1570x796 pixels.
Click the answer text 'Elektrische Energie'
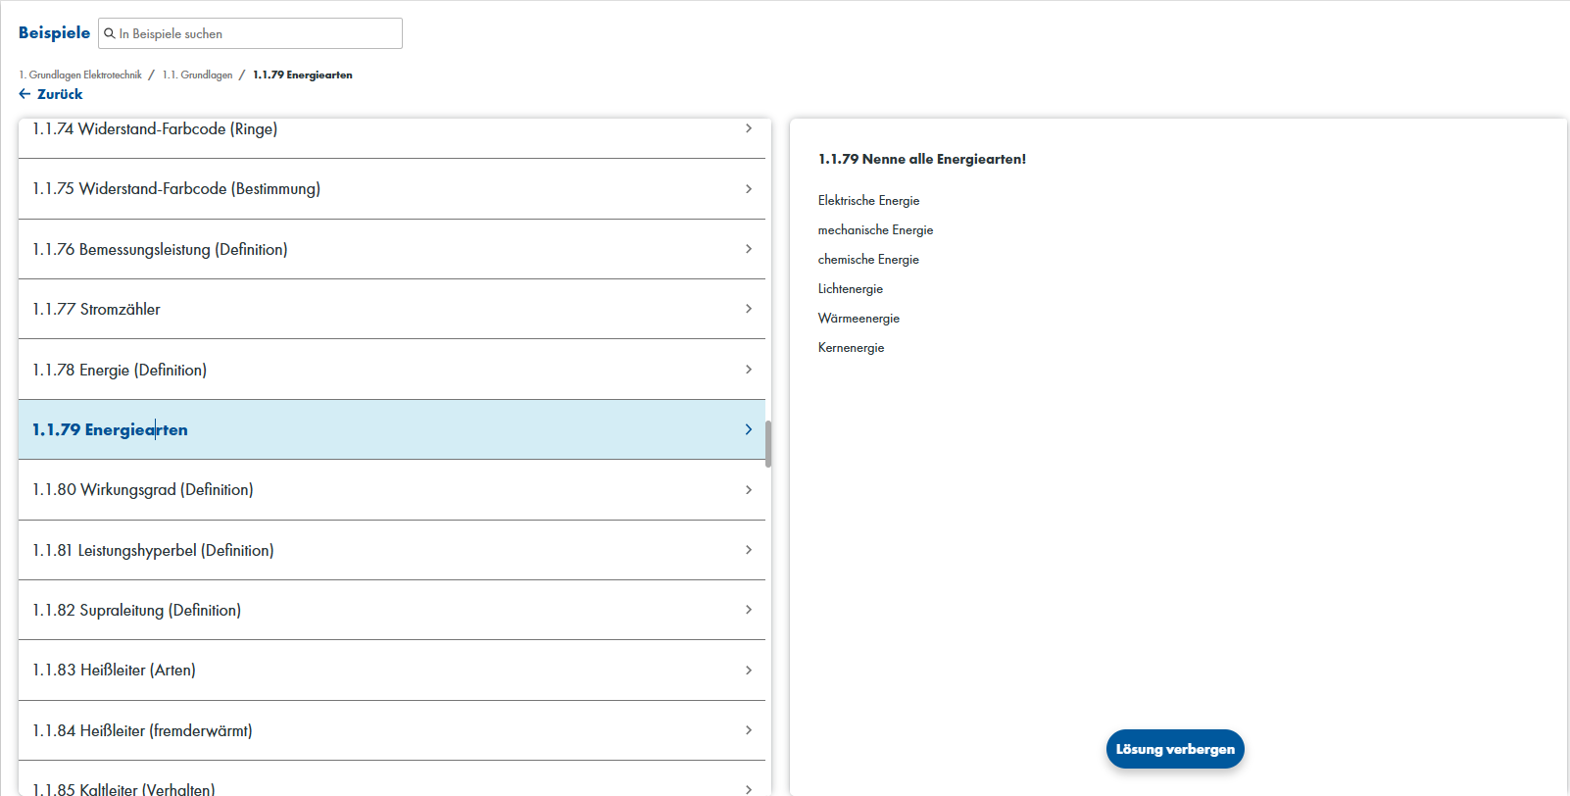tap(869, 200)
